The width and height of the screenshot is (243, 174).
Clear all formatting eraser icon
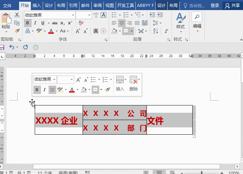pyautogui.click(x=81, y=23)
